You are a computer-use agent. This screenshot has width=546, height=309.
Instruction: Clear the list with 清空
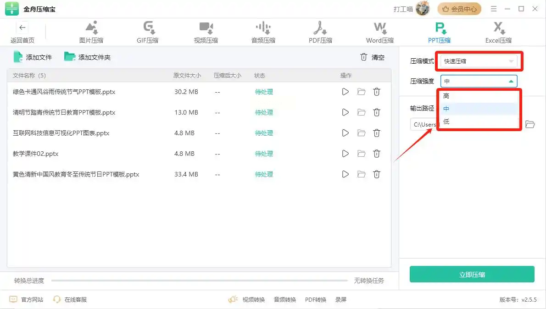point(372,57)
